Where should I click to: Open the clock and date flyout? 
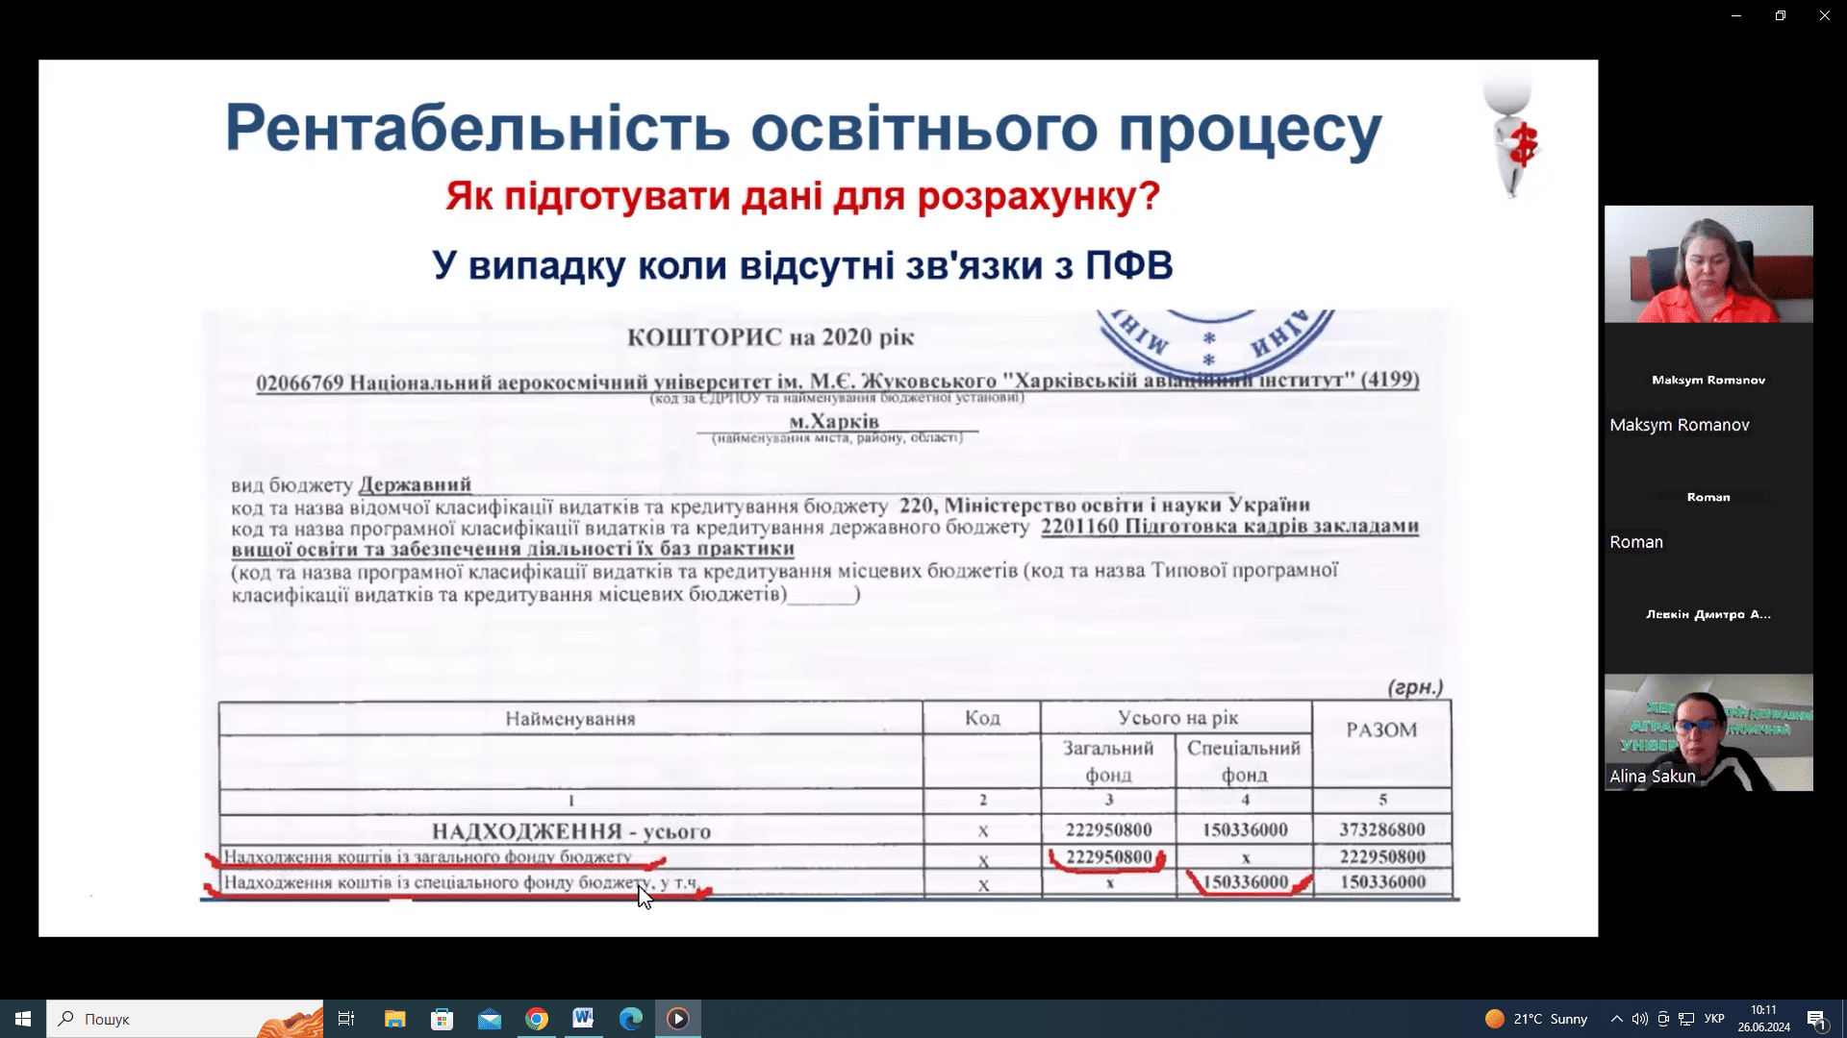[x=1763, y=1019]
